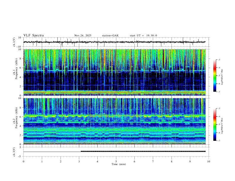Click the ch.2 colorbar log(PSD) label
Viewport: 235px width, 181px height.
(x=222, y=126)
